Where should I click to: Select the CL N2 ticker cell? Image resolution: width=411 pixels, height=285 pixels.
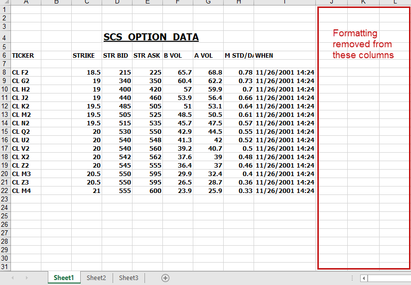click(x=26, y=123)
